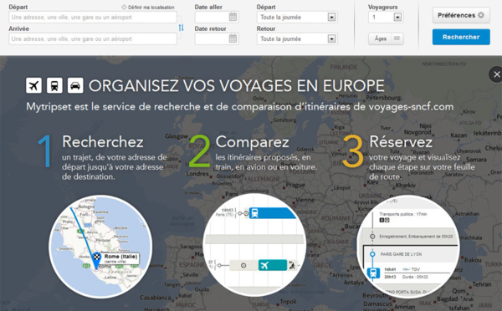Open Départ time dropdown Toute la journée
Image resolution: width=502 pixels, height=311 pixels.
pyautogui.click(x=297, y=18)
